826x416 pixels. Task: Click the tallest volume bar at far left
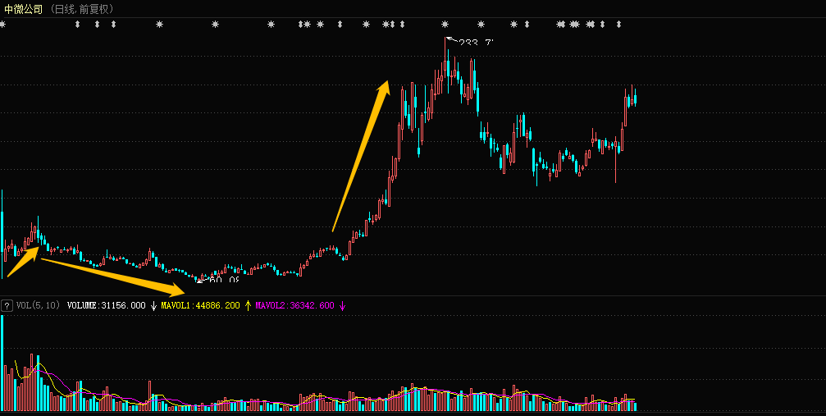point(2,361)
